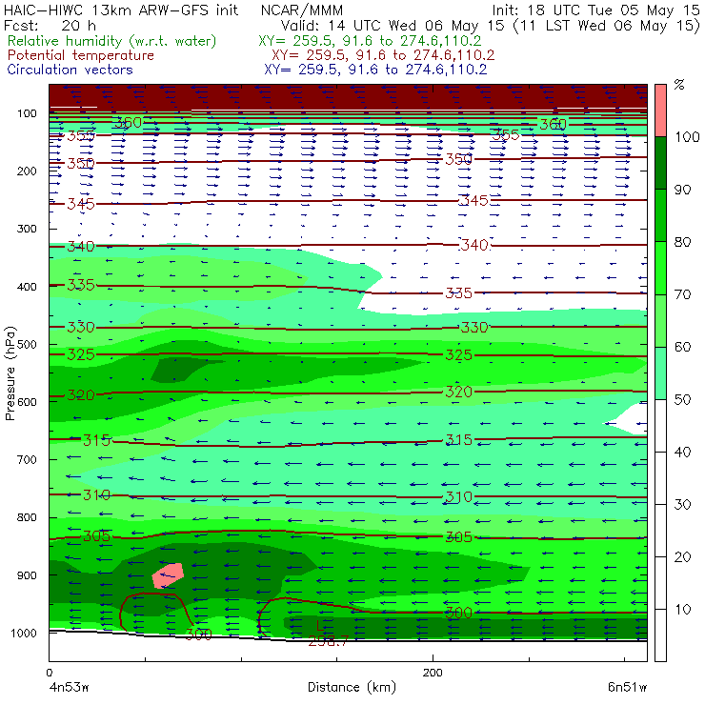The height and width of the screenshot is (705, 705).
Task: Click the "6n51w" end coordinate label
Action: 627,687
